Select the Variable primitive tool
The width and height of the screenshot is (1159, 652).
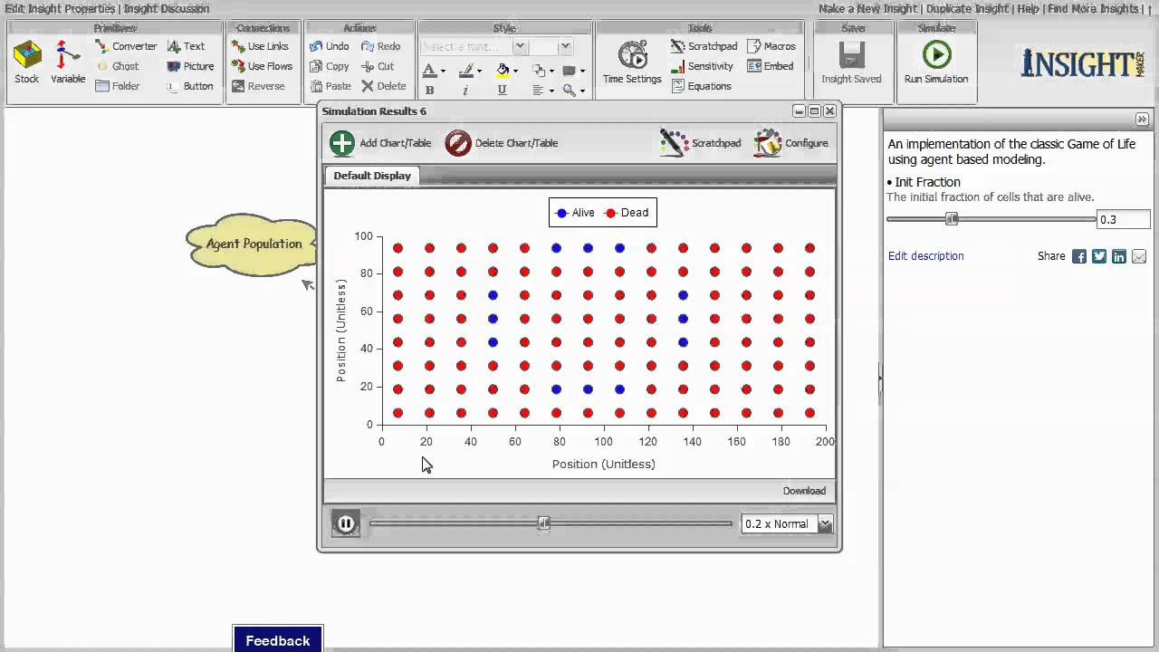click(x=68, y=62)
